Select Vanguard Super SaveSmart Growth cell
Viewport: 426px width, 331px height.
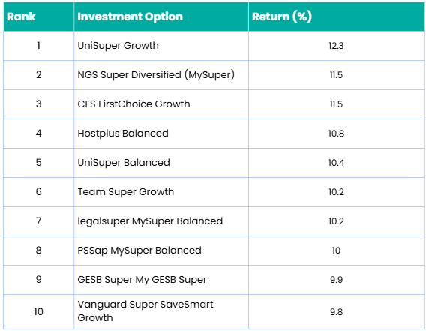pyautogui.click(x=161, y=311)
